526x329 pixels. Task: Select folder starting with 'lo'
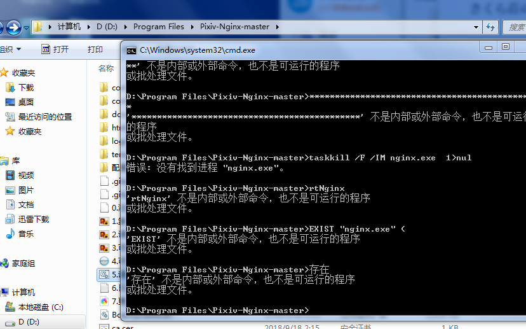click(x=110, y=141)
